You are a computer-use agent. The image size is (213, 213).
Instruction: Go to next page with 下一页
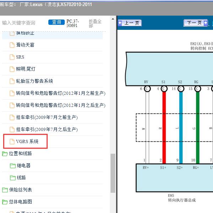196,23
